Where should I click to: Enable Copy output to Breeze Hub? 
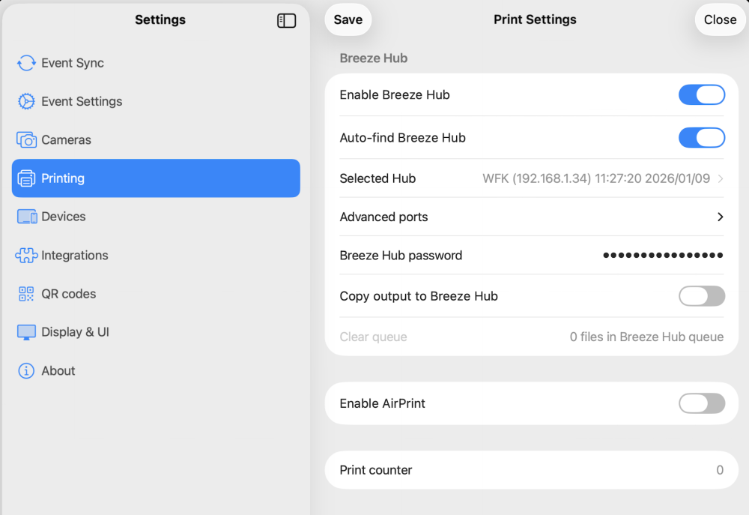click(701, 296)
